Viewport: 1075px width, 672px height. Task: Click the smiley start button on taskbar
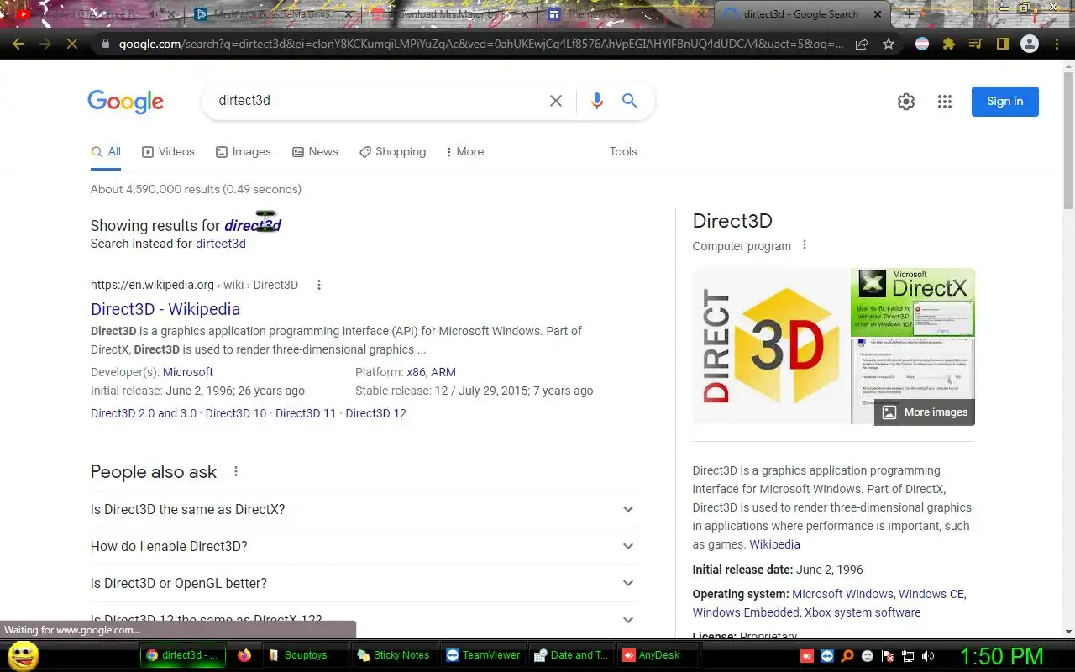[23, 655]
